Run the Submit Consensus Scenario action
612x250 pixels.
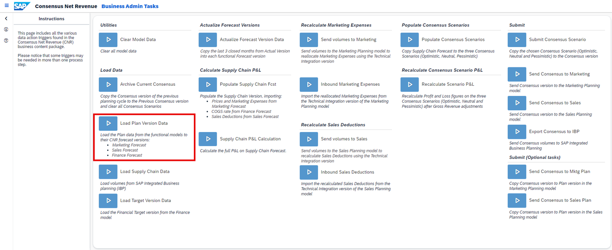click(x=517, y=39)
